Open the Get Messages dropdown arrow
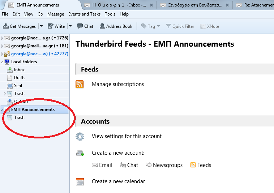The height and width of the screenshot is (193, 274). pos(42,26)
